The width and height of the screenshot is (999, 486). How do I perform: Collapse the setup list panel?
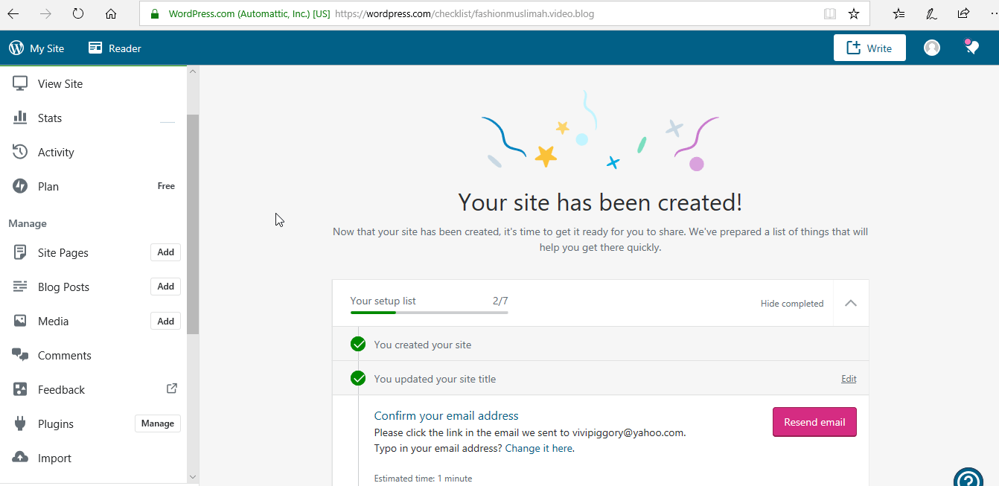[849, 303]
